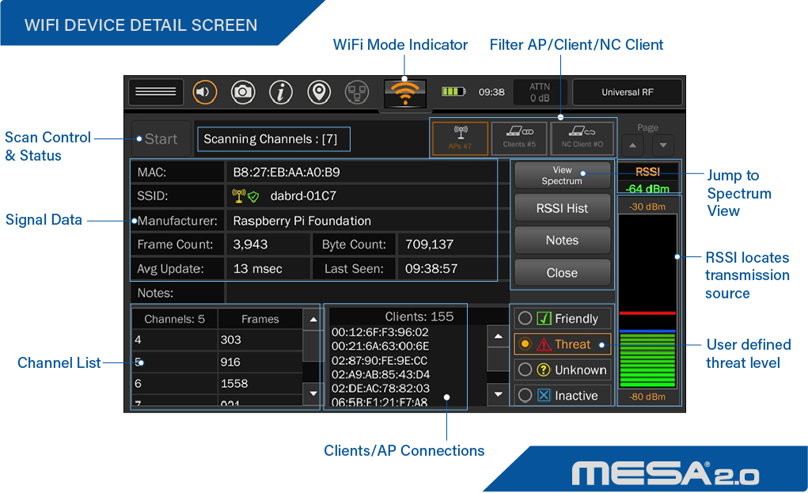This screenshot has width=808, height=493.
Task: Switch to the Clients #5 filter tab
Action: [519, 138]
